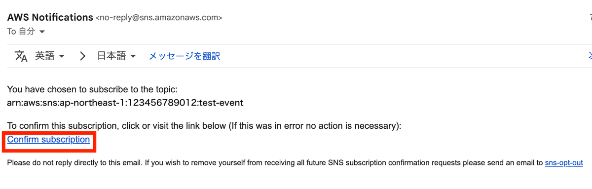Open the 日本語 target language dropdown
This screenshot has width=592, height=189.
pyautogui.click(x=116, y=56)
